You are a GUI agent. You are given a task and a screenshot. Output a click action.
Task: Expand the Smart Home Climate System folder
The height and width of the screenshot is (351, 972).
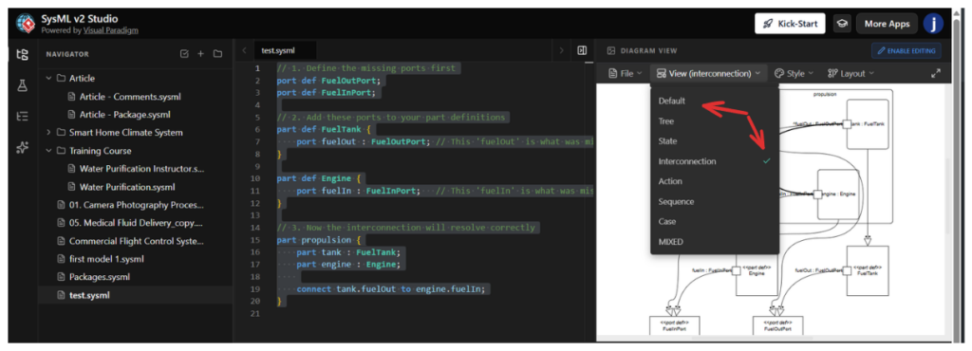click(48, 133)
